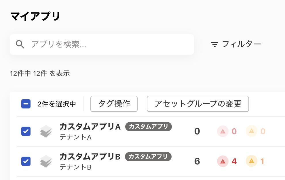Image resolution: width=285 pixels, height=180 pixels.
Task: Click the カスタムアプリ tag on app A
Action: [149, 127]
